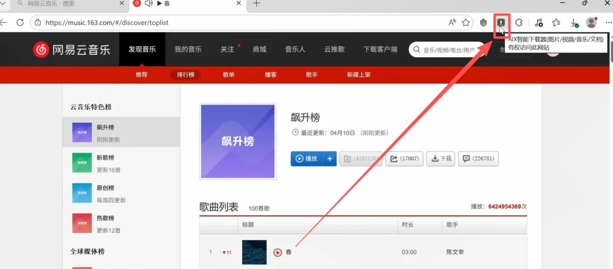Image resolution: width=613 pixels, height=269 pixels.
Task: Click the browser address bar URL
Action: (x=107, y=23)
